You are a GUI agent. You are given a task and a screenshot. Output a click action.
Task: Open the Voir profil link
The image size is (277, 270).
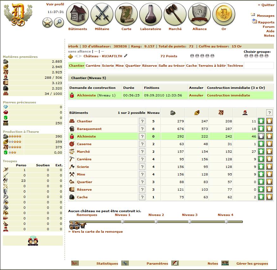point(55,4)
